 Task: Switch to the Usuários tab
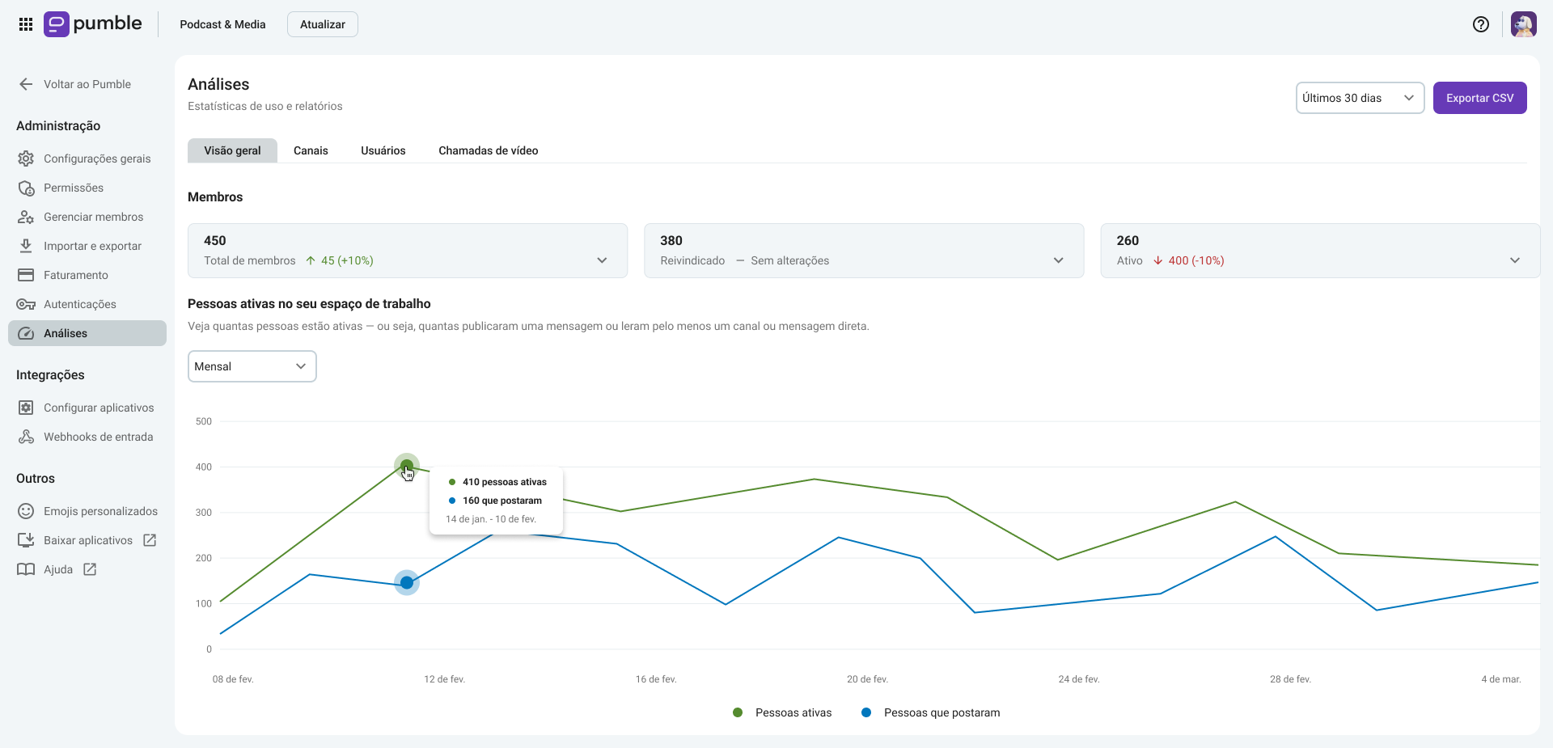tap(383, 150)
